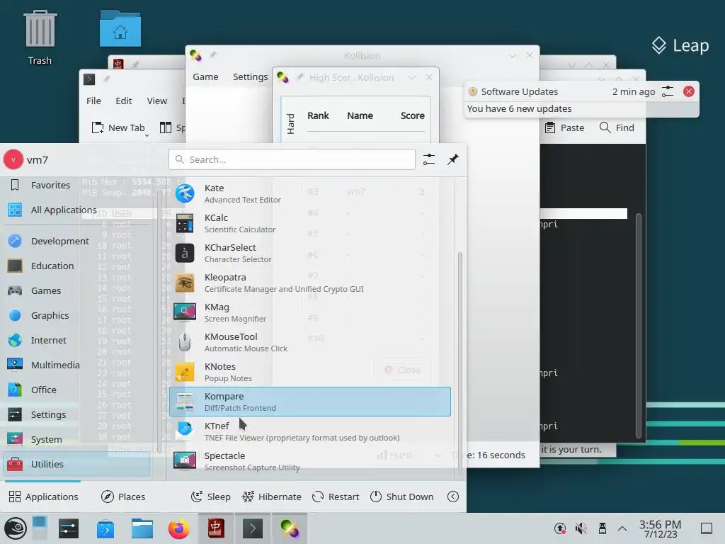Start KMag screen magnifier

click(310, 312)
